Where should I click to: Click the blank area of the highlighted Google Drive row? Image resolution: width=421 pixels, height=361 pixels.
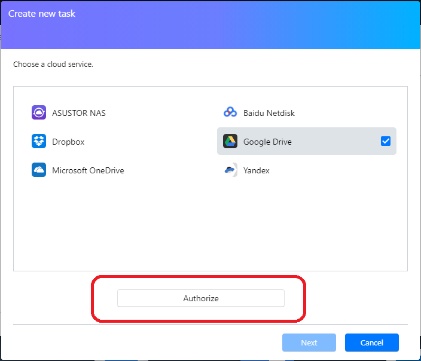click(x=335, y=142)
